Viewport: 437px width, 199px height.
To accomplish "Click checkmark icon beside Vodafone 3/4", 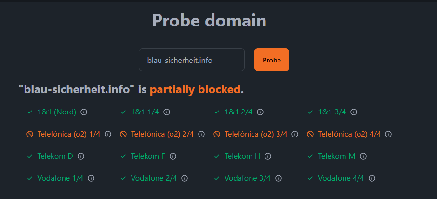I will click(x=217, y=178).
